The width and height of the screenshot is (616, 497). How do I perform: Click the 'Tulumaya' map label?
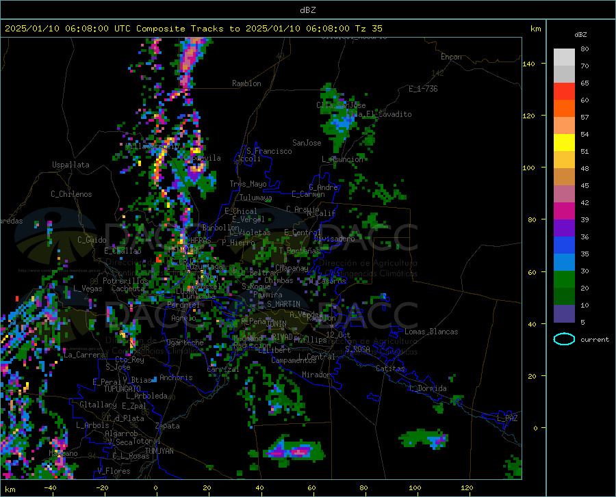pyautogui.click(x=255, y=198)
